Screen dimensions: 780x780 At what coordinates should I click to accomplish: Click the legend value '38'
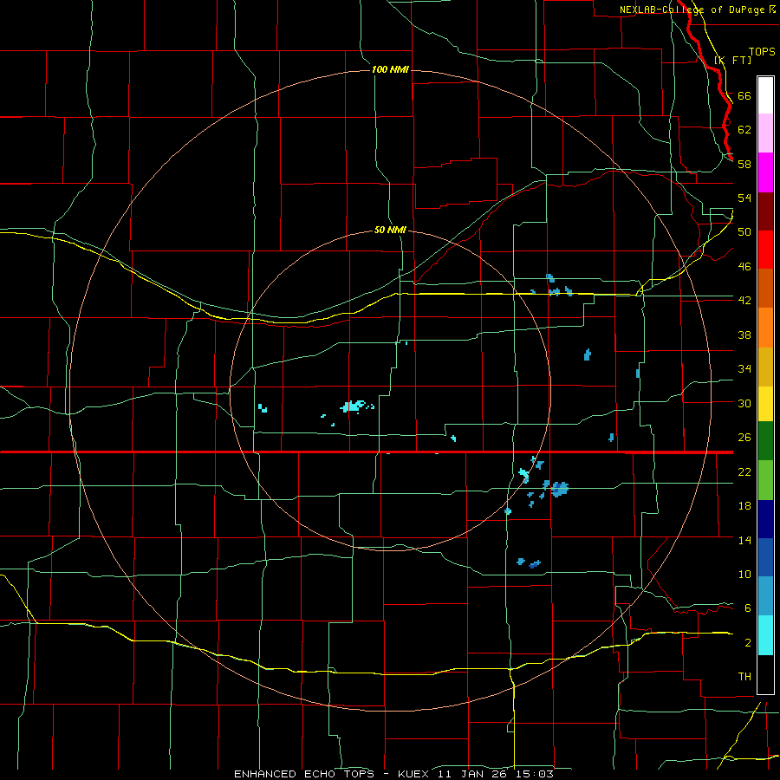[x=744, y=335]
